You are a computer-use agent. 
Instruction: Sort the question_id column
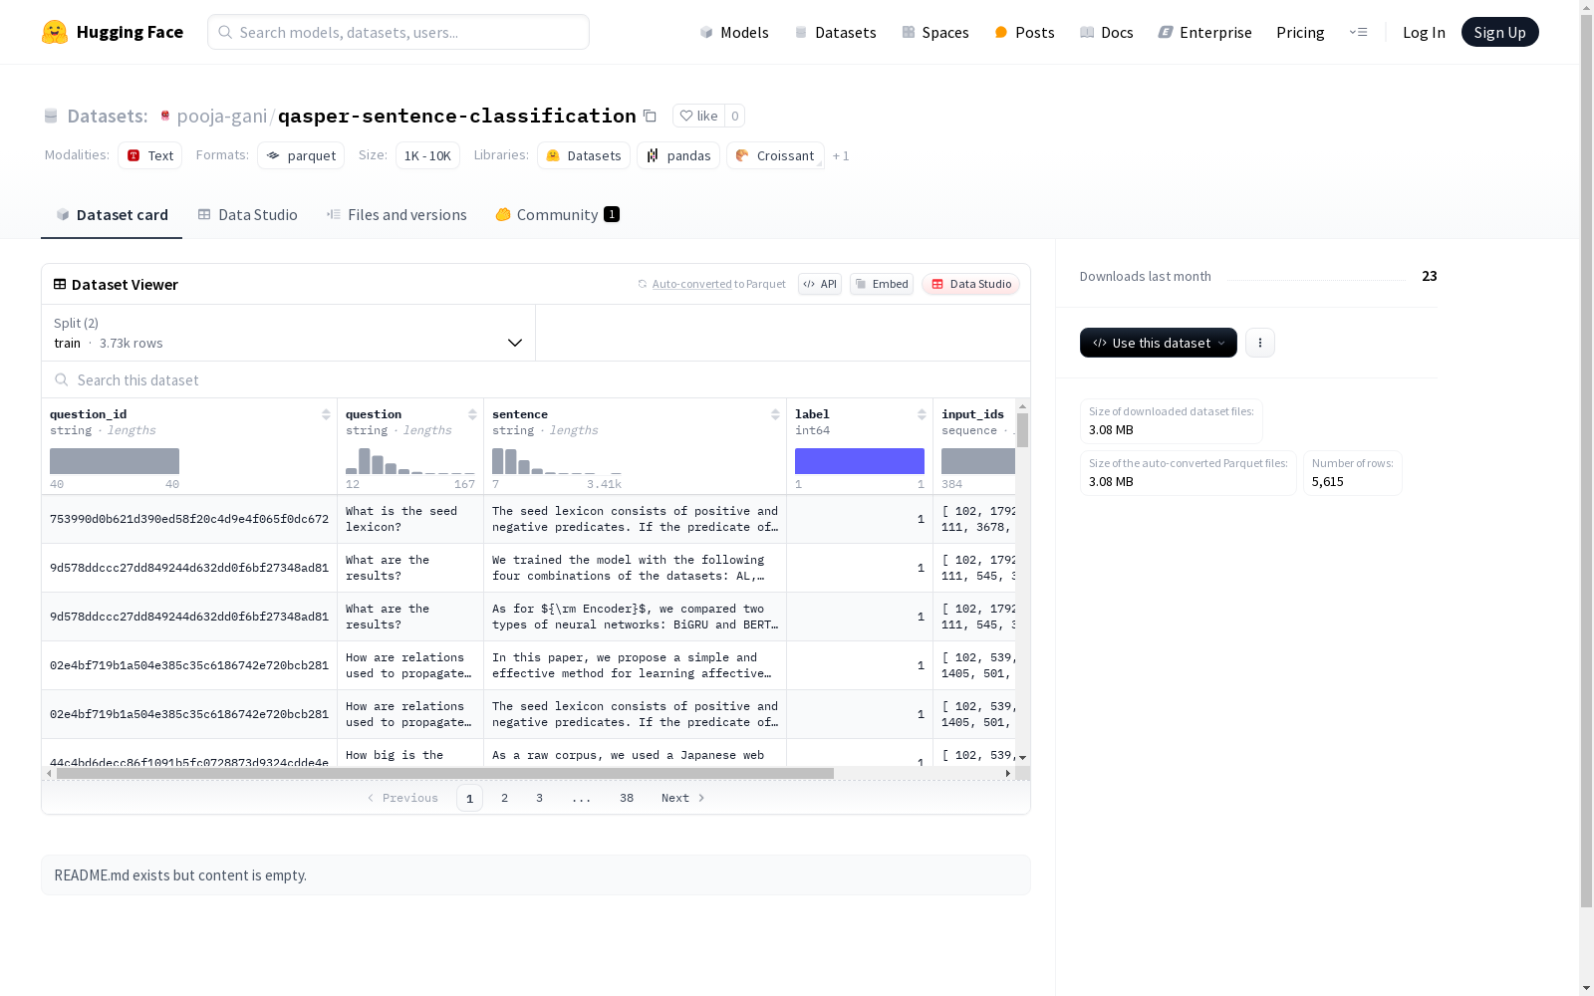326,414
